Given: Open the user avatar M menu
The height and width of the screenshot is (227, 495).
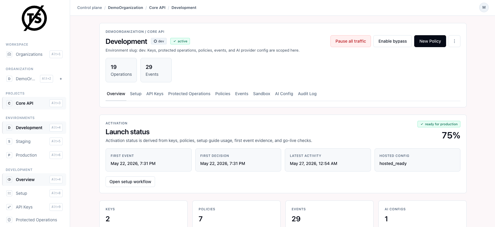Looking at the screenshot, I should (484, 7).
